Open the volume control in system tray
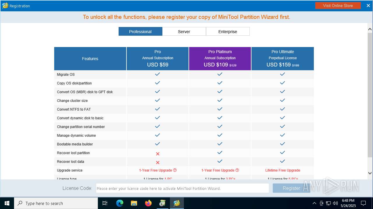 [335, 203]
